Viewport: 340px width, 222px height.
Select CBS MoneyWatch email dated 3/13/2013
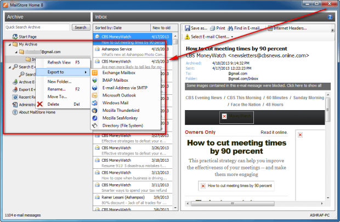(133, 175)
